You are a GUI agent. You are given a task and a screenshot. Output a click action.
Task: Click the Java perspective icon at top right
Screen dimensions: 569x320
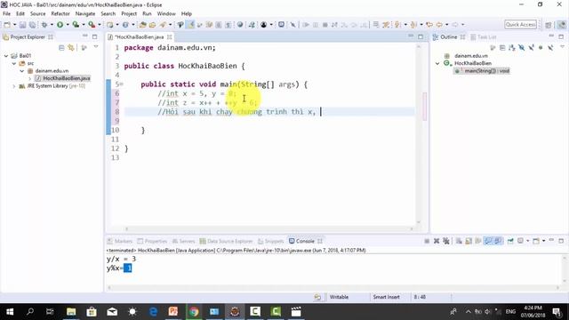(561, 25)
